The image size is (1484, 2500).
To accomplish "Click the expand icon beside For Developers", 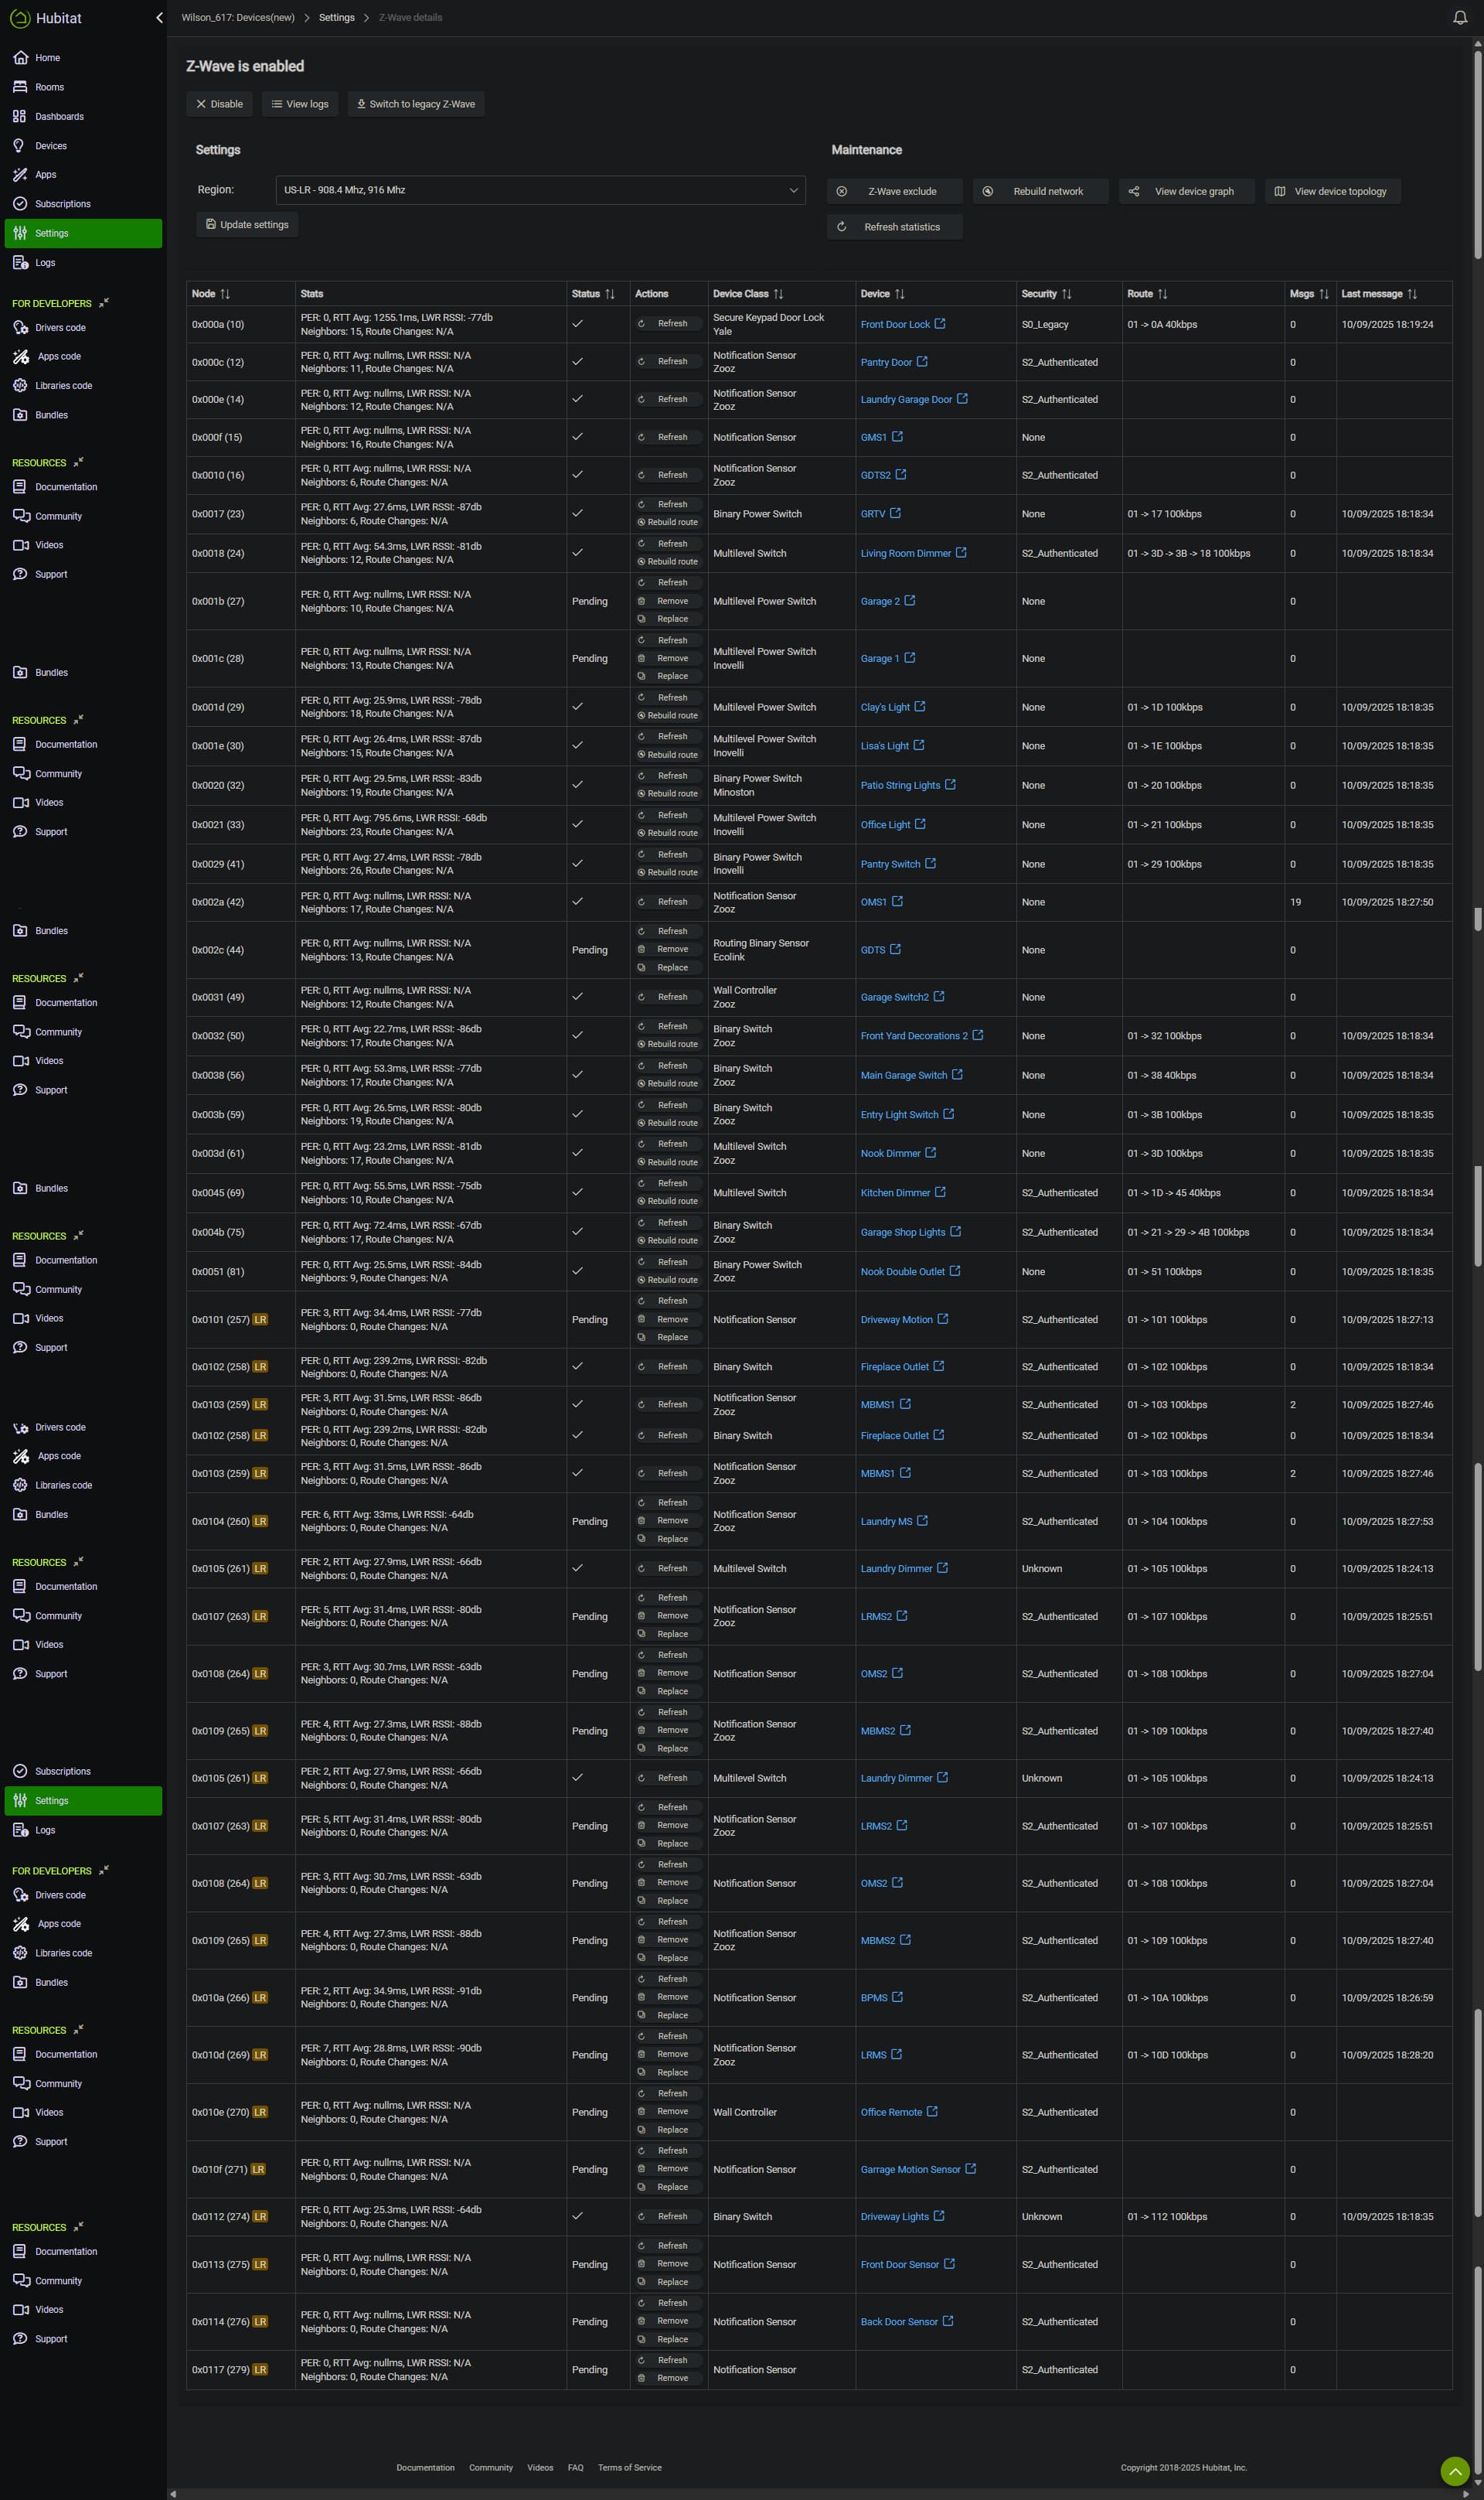I will [x=103, y=303].
